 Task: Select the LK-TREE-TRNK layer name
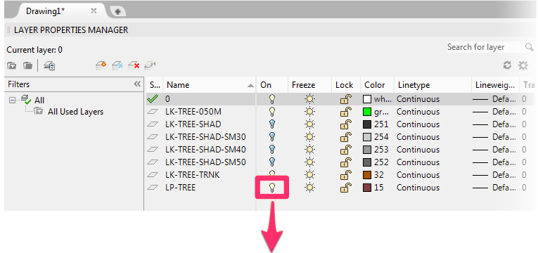(192, 175)
